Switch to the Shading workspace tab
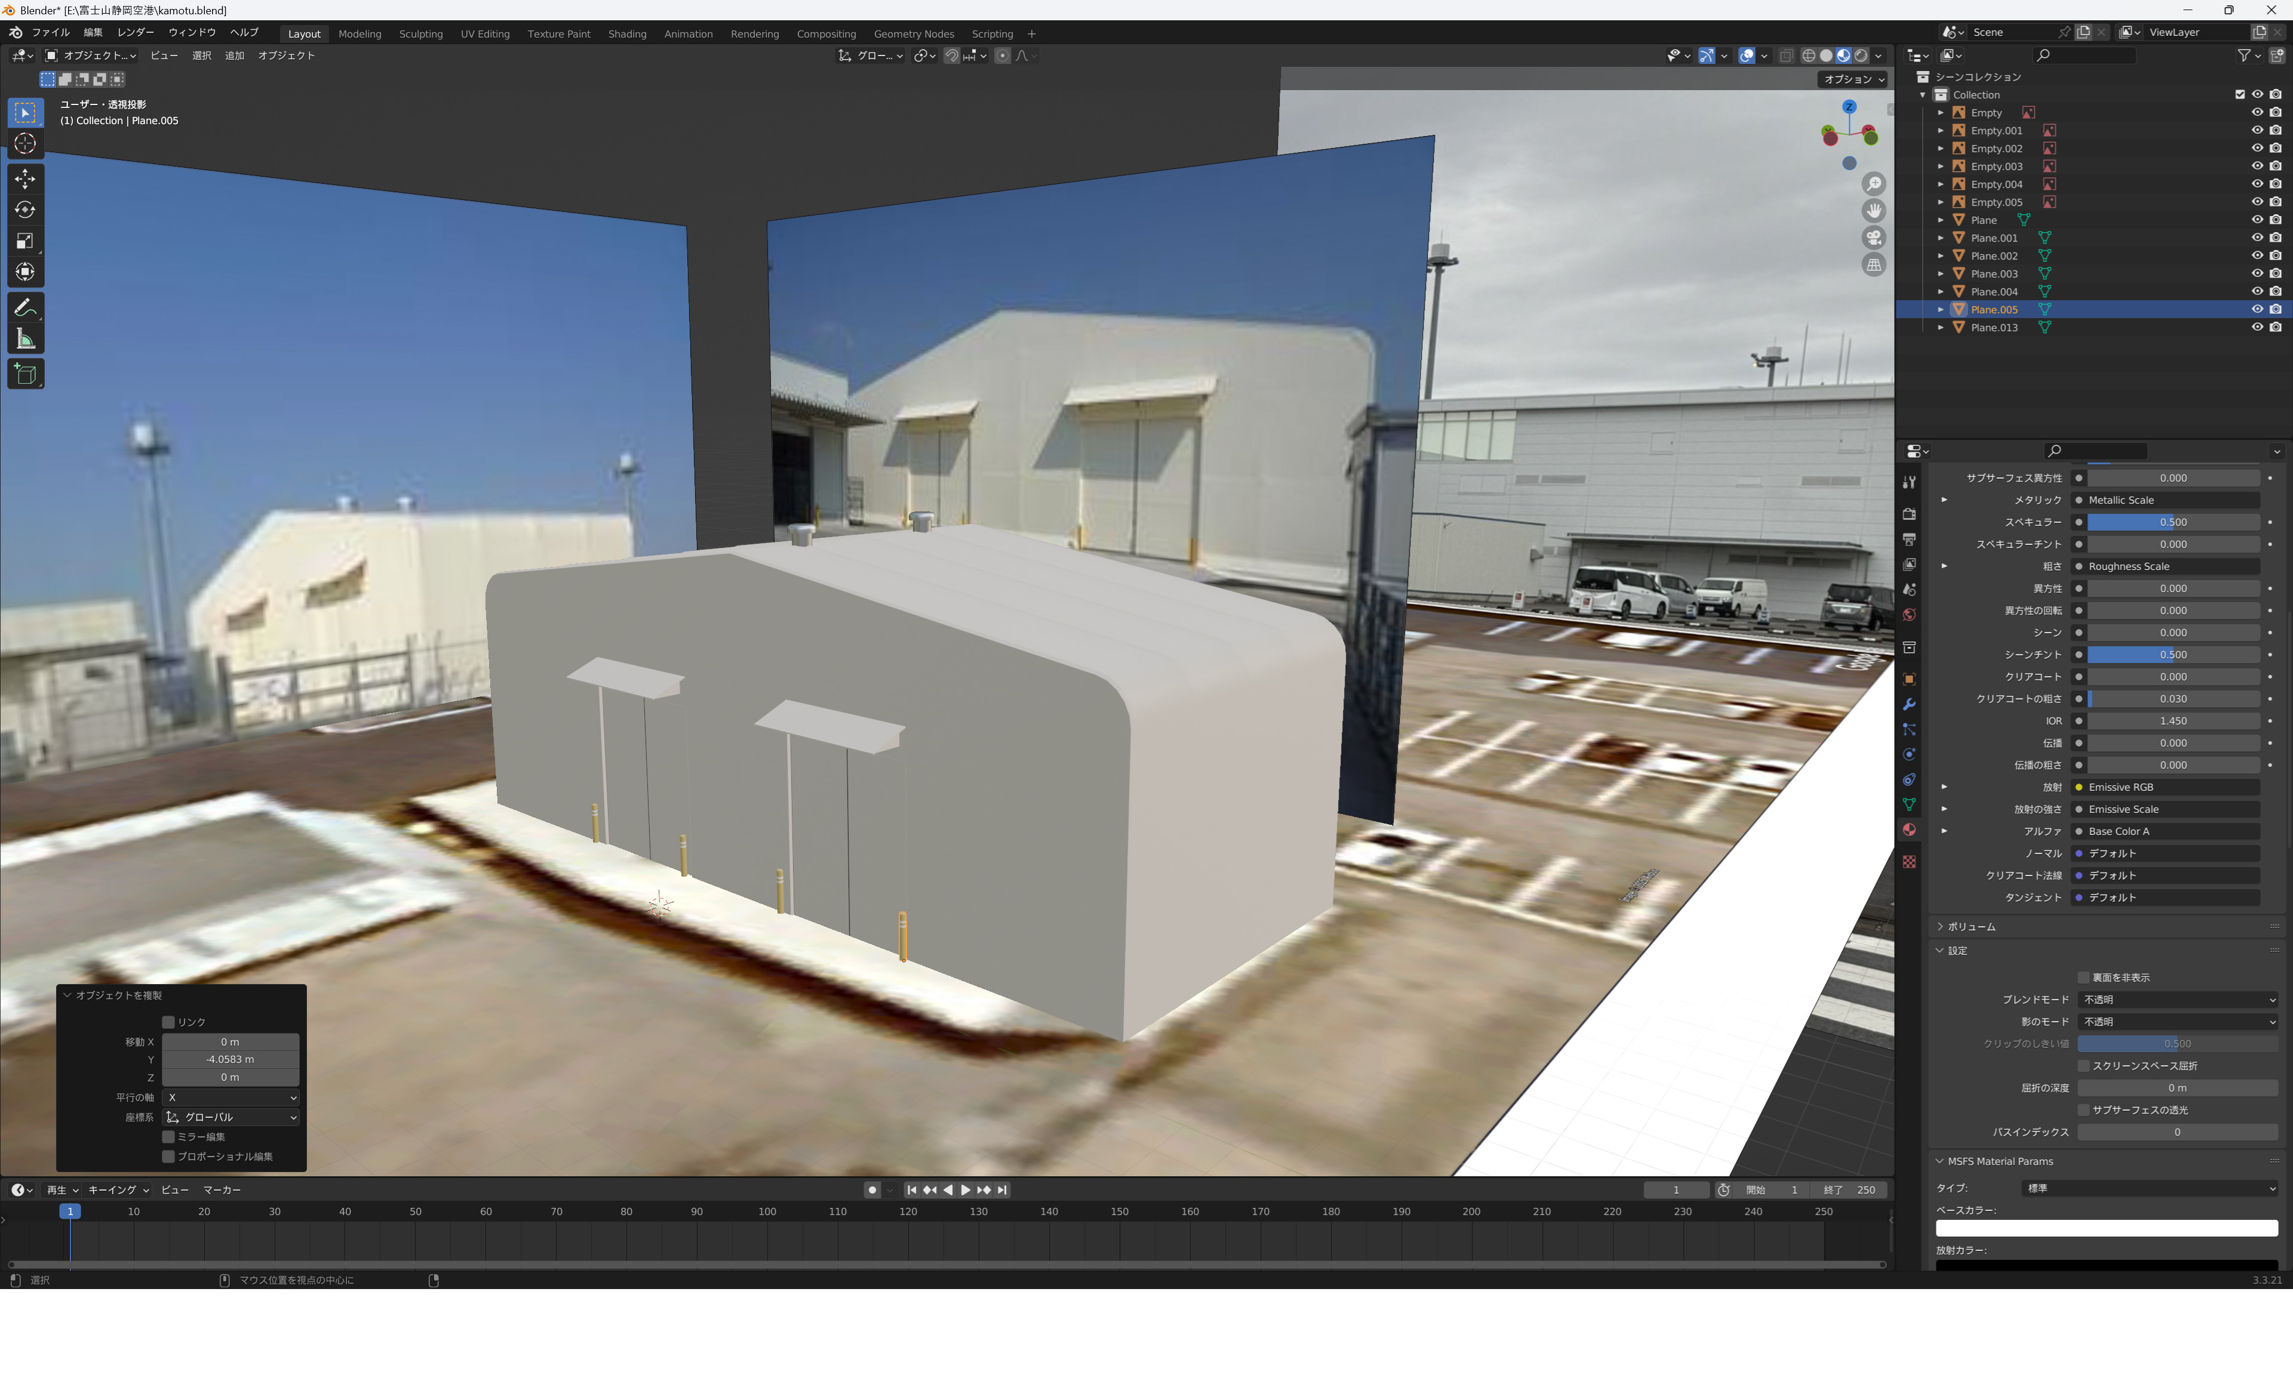 [x=626, y=34]
